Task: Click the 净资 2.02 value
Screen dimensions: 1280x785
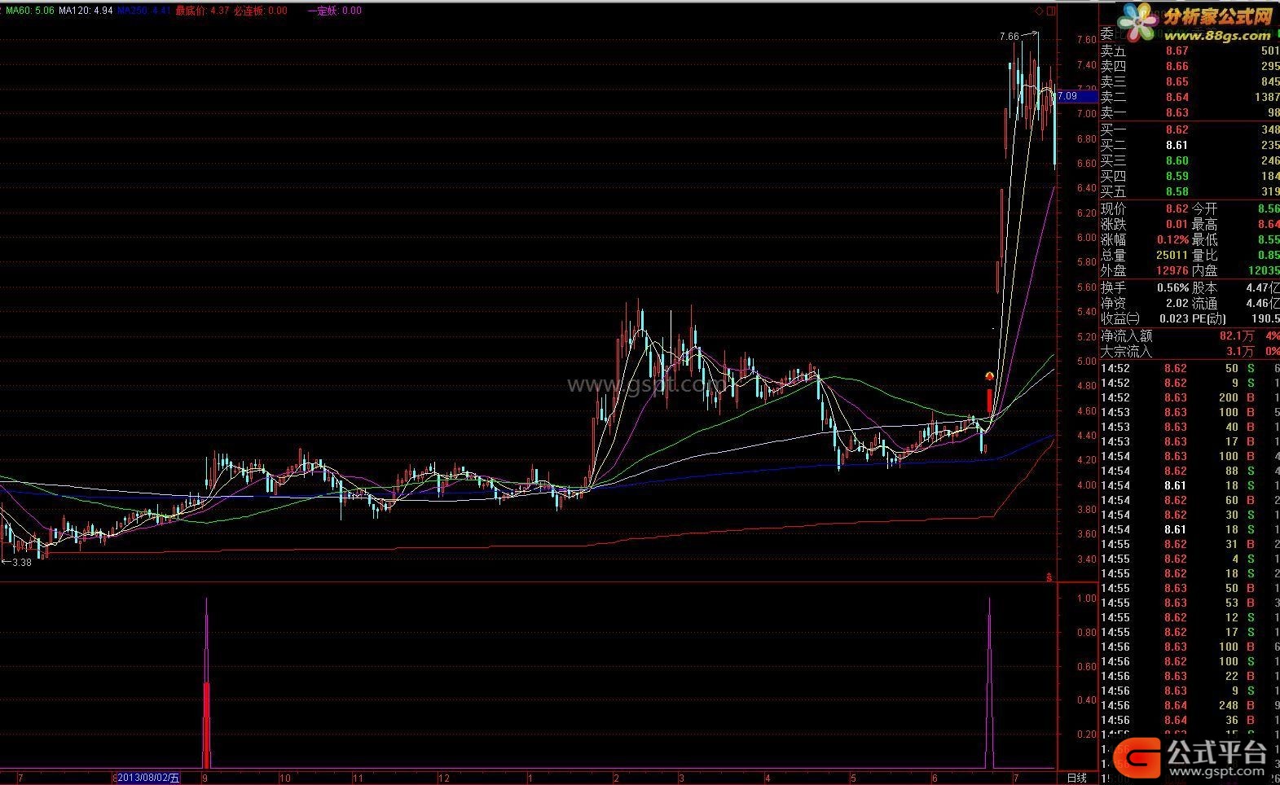Action: click(x=1177, y=303)
